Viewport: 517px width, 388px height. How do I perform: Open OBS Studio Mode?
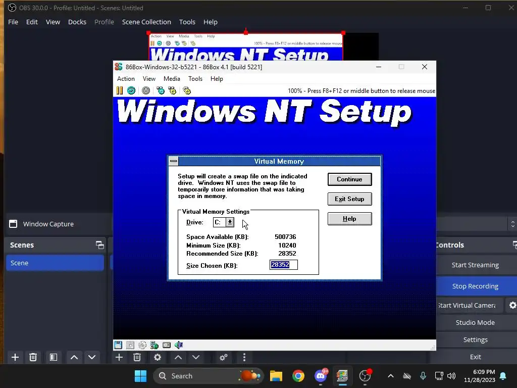pos(475,322)
